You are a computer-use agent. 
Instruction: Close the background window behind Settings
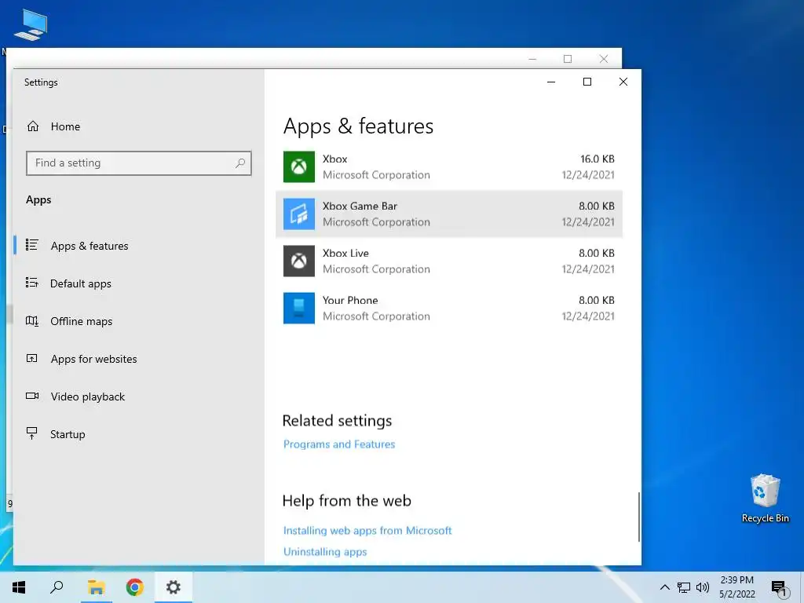604,59
